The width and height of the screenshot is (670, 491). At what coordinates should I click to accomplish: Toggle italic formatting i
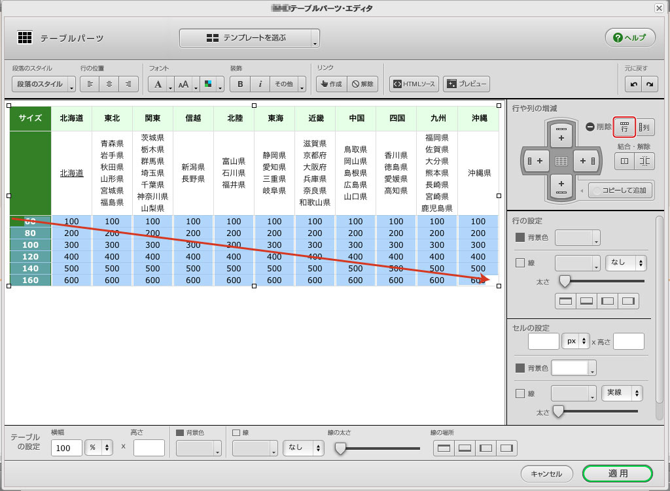[260, 84]
